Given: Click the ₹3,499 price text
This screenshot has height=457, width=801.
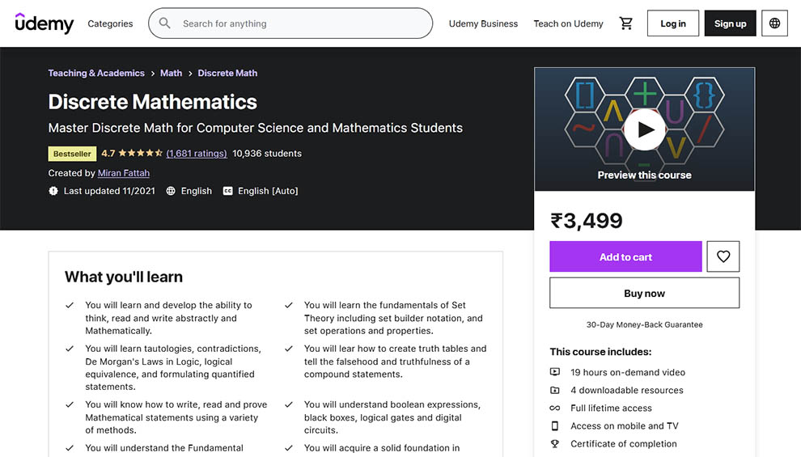Looking at the screenshot, I should coord(587,221).
